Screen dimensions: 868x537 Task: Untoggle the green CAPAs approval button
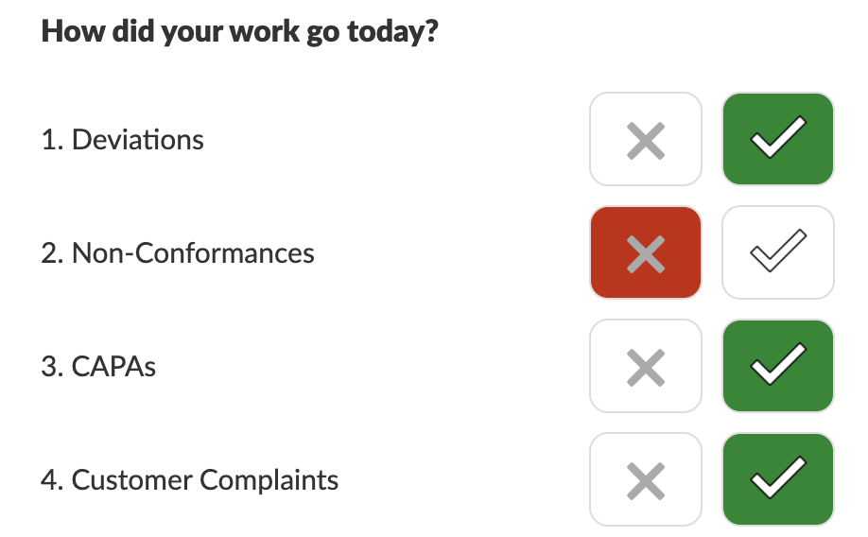(x=777, y=366)
